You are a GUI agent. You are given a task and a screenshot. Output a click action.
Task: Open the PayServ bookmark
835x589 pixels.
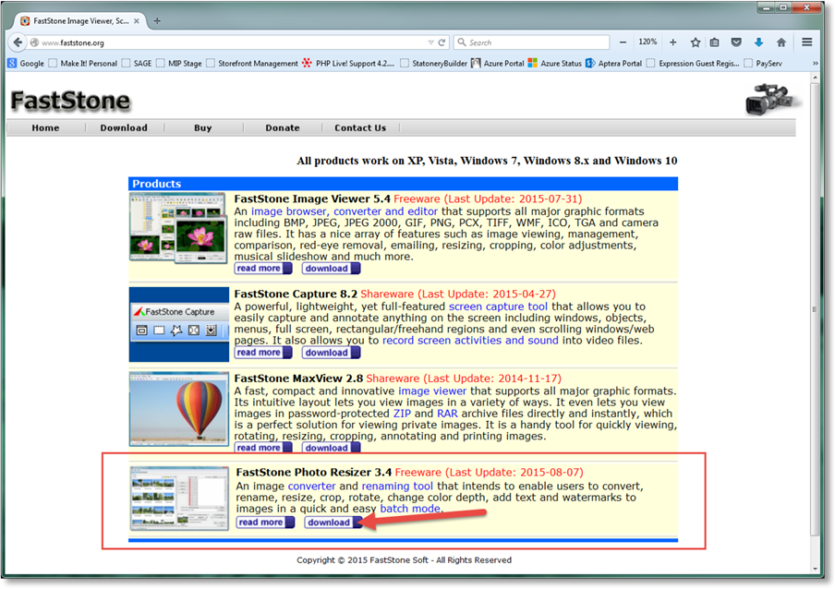point(763,64)
